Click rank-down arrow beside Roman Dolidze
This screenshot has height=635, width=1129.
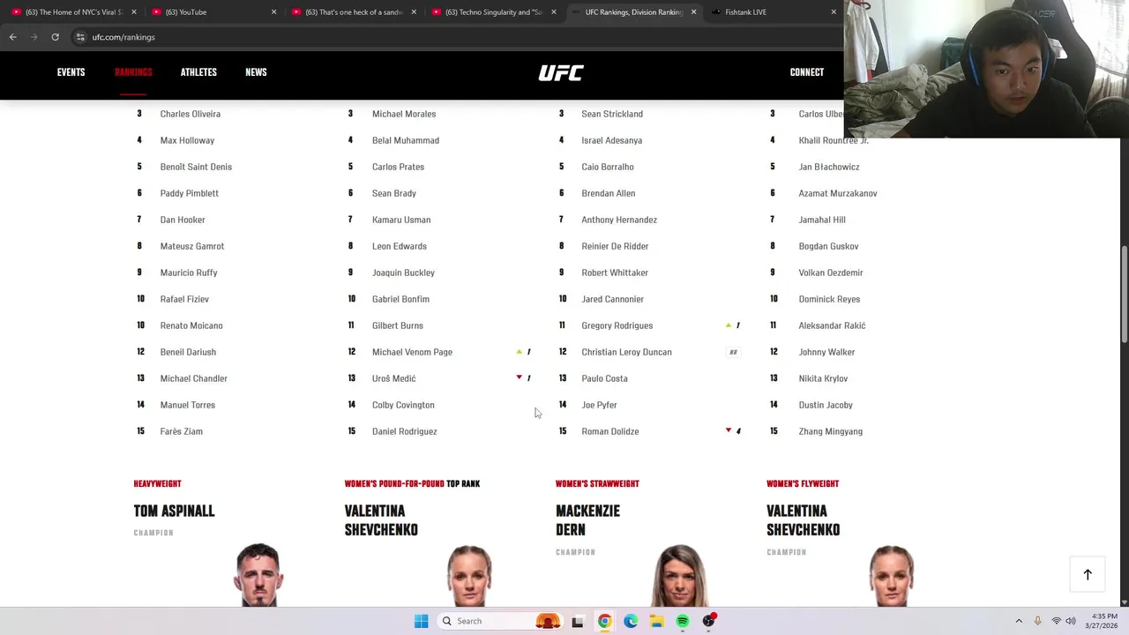point(729,430)
